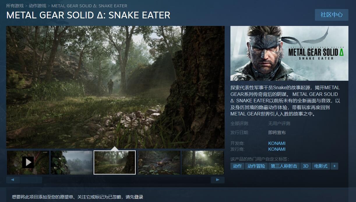Click the right scroll arrow under thumbnails
The image size is (356, 202).
tap(218, 180)
